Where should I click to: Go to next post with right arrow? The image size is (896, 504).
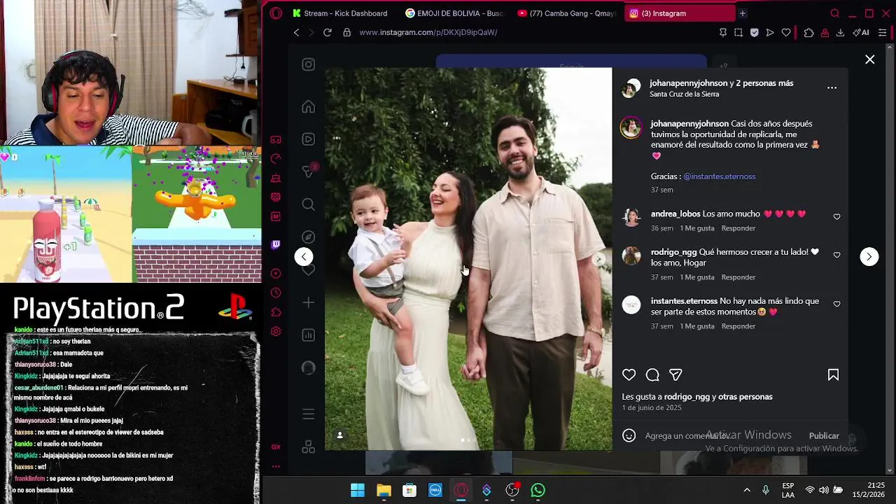point(869,257)
